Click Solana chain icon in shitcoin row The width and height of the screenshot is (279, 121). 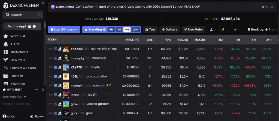click(55, 49)
